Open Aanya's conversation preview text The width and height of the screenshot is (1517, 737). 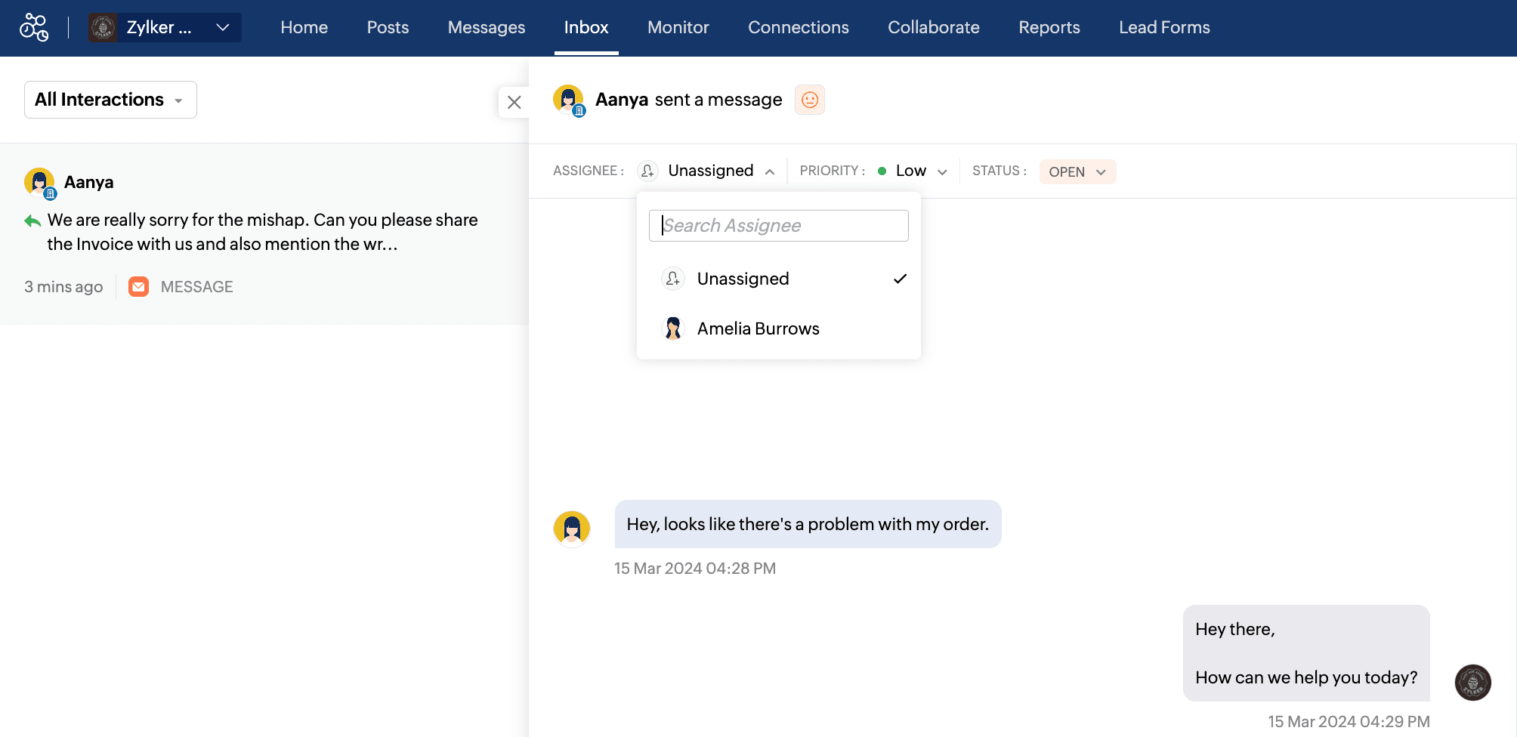click(x=263, y=232)
